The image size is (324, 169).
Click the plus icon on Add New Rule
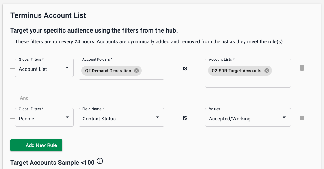coord(19,145)
